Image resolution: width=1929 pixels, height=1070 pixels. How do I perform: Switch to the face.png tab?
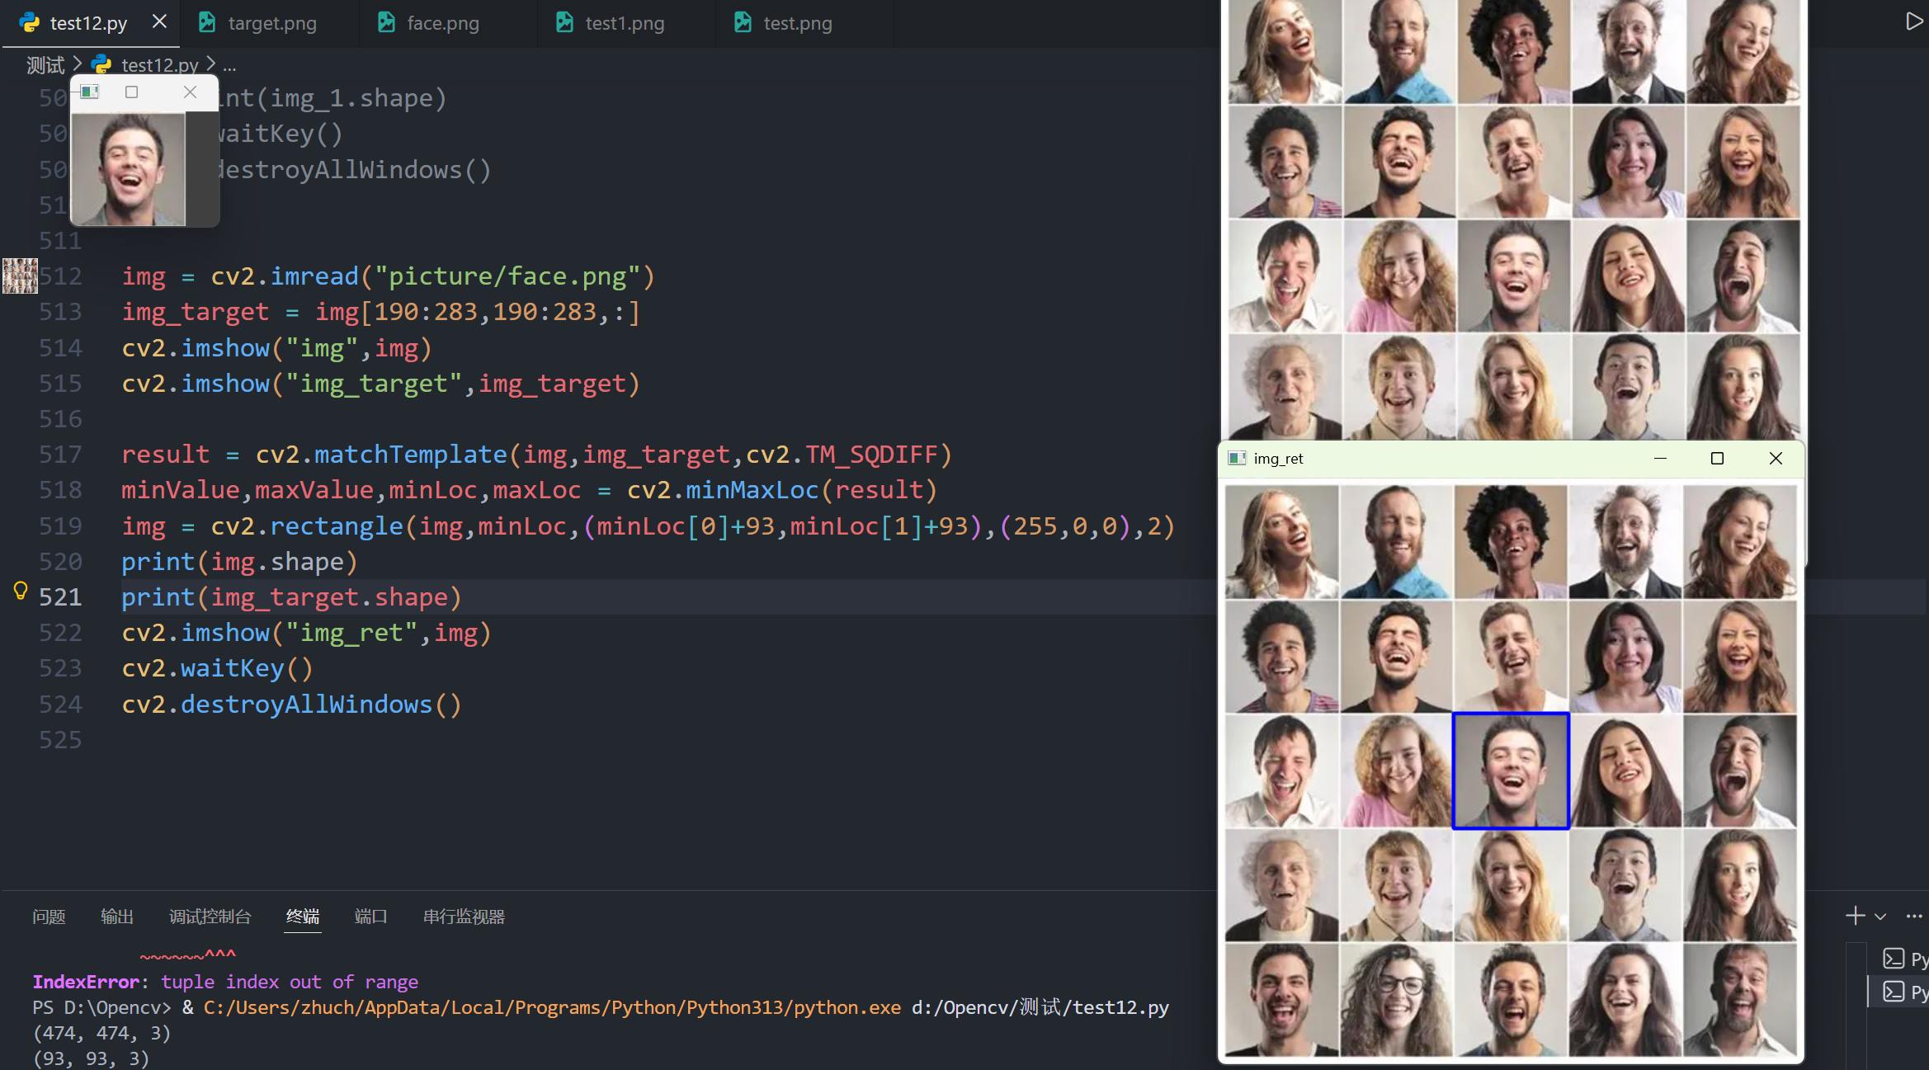[x=442, y=23]
